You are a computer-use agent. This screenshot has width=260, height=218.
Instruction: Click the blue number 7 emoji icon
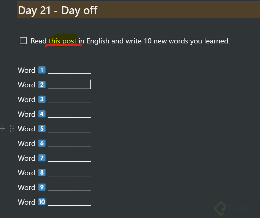[x=42, y=158]
